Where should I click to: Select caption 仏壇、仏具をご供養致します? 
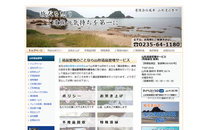tap(112, 107)
